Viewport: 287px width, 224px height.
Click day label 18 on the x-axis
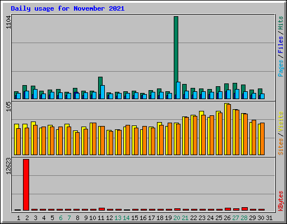160,218
